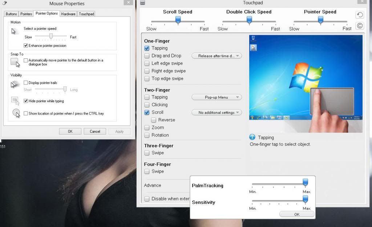Click the Scroll Speed slider handle
The width and height of the screenshot is (372, 227).
[178, 20]
